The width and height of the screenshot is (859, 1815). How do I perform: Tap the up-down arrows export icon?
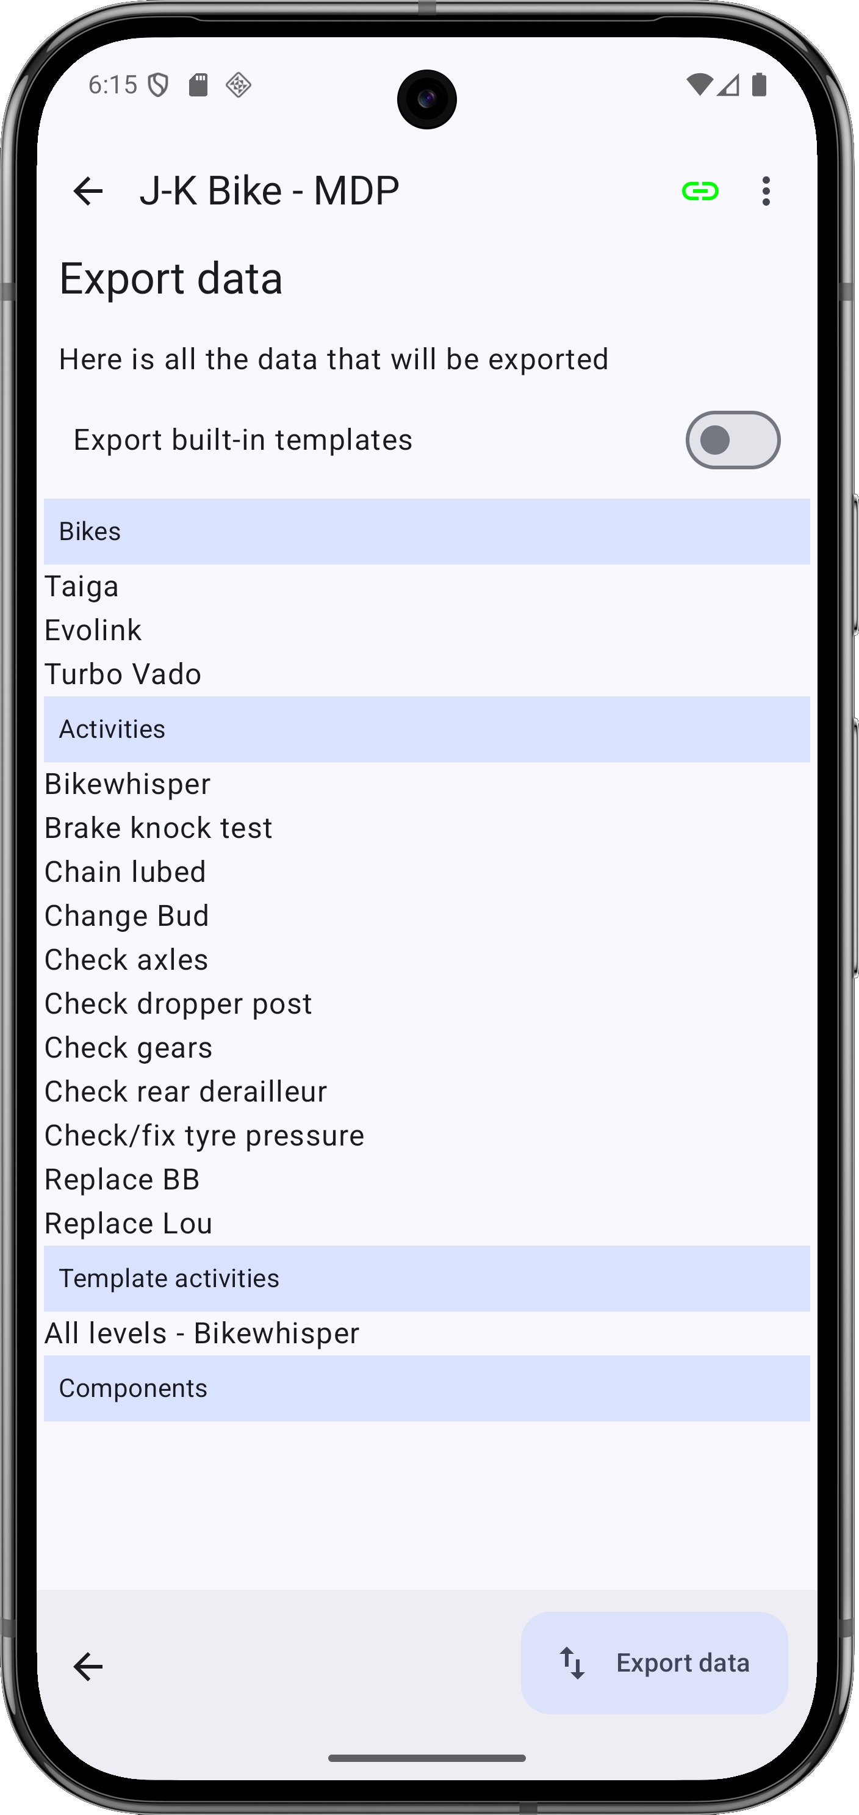(572, 1663)
